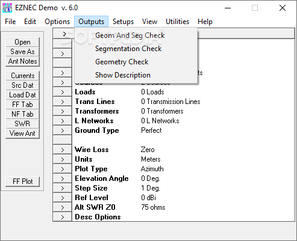Viewport: 297px width, 241px height.
Task: Click the '0 Transmission Lines' value
Action: click(170, 102)
